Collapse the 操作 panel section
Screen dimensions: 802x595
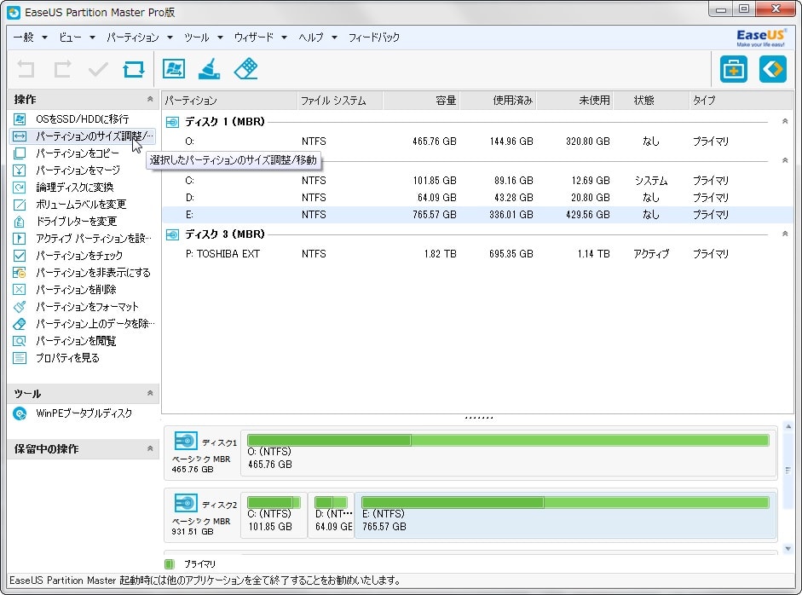coord(150,100)
